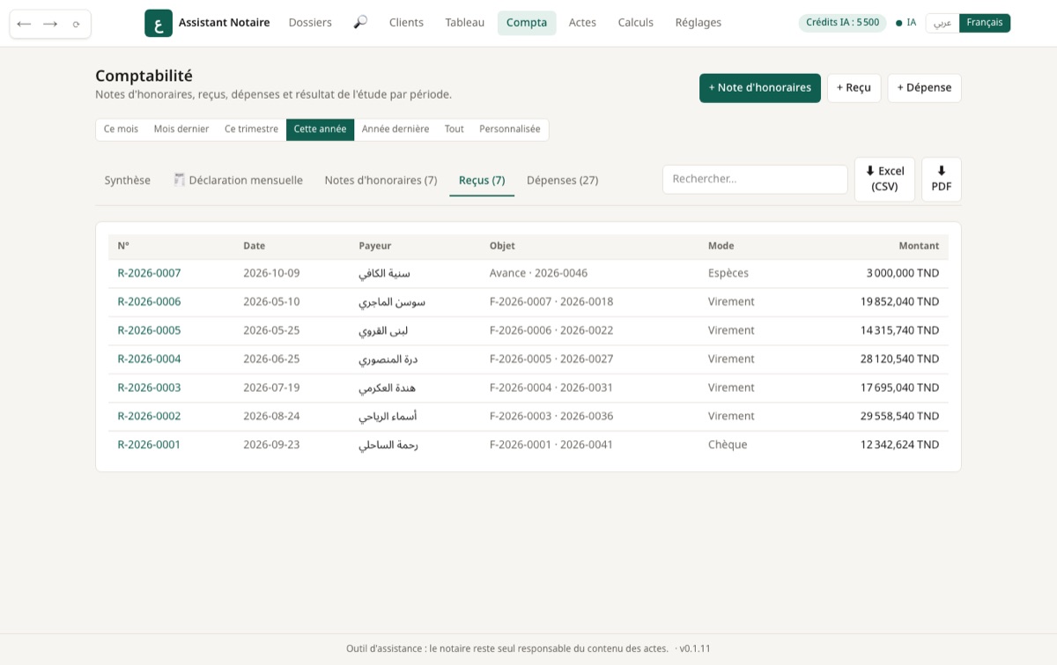Export receipts to Excel (CSV)

[884, 179]
